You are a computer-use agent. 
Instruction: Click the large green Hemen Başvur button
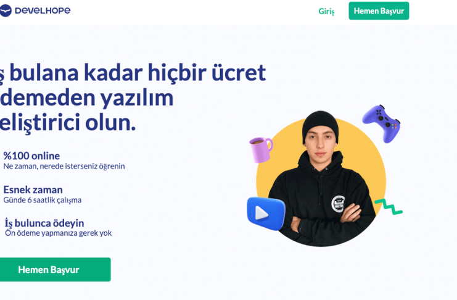pyautogui.click(x=55, y=269)
